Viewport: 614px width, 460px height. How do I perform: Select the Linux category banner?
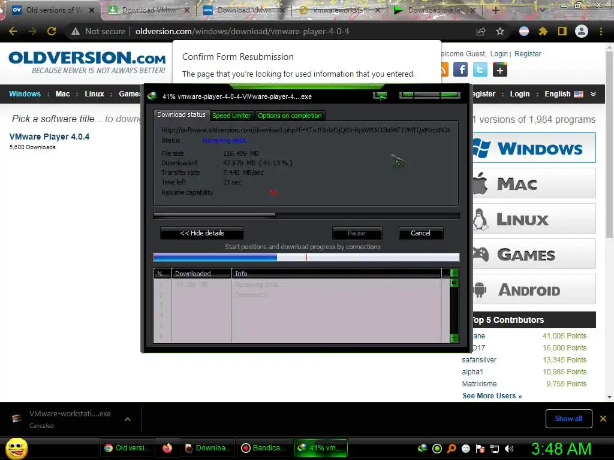tap(534, 218)
